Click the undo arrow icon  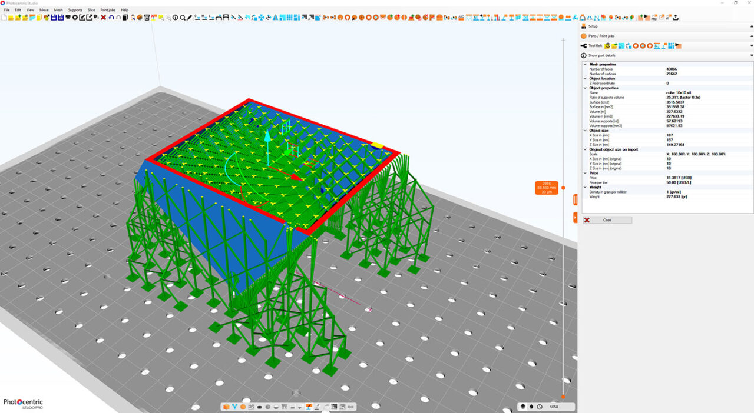click(x=111, y=18)
